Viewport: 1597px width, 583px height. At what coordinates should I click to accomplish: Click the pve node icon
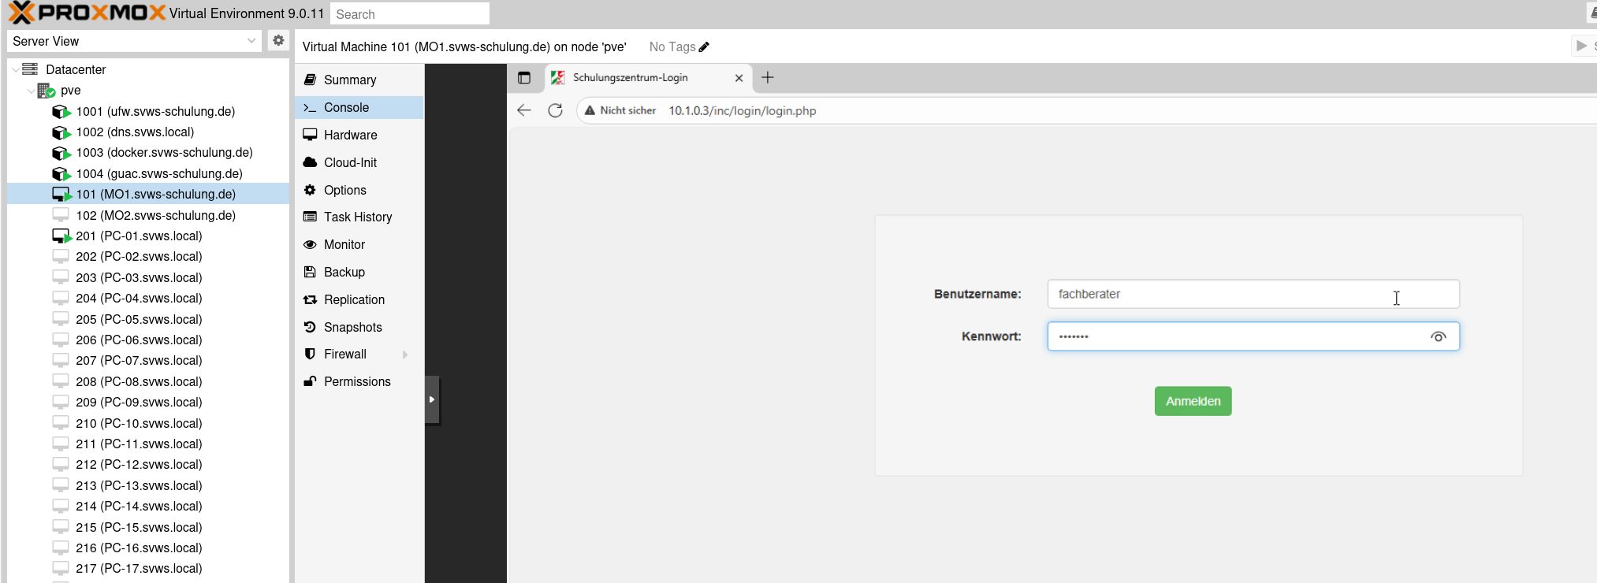[47, 91]
